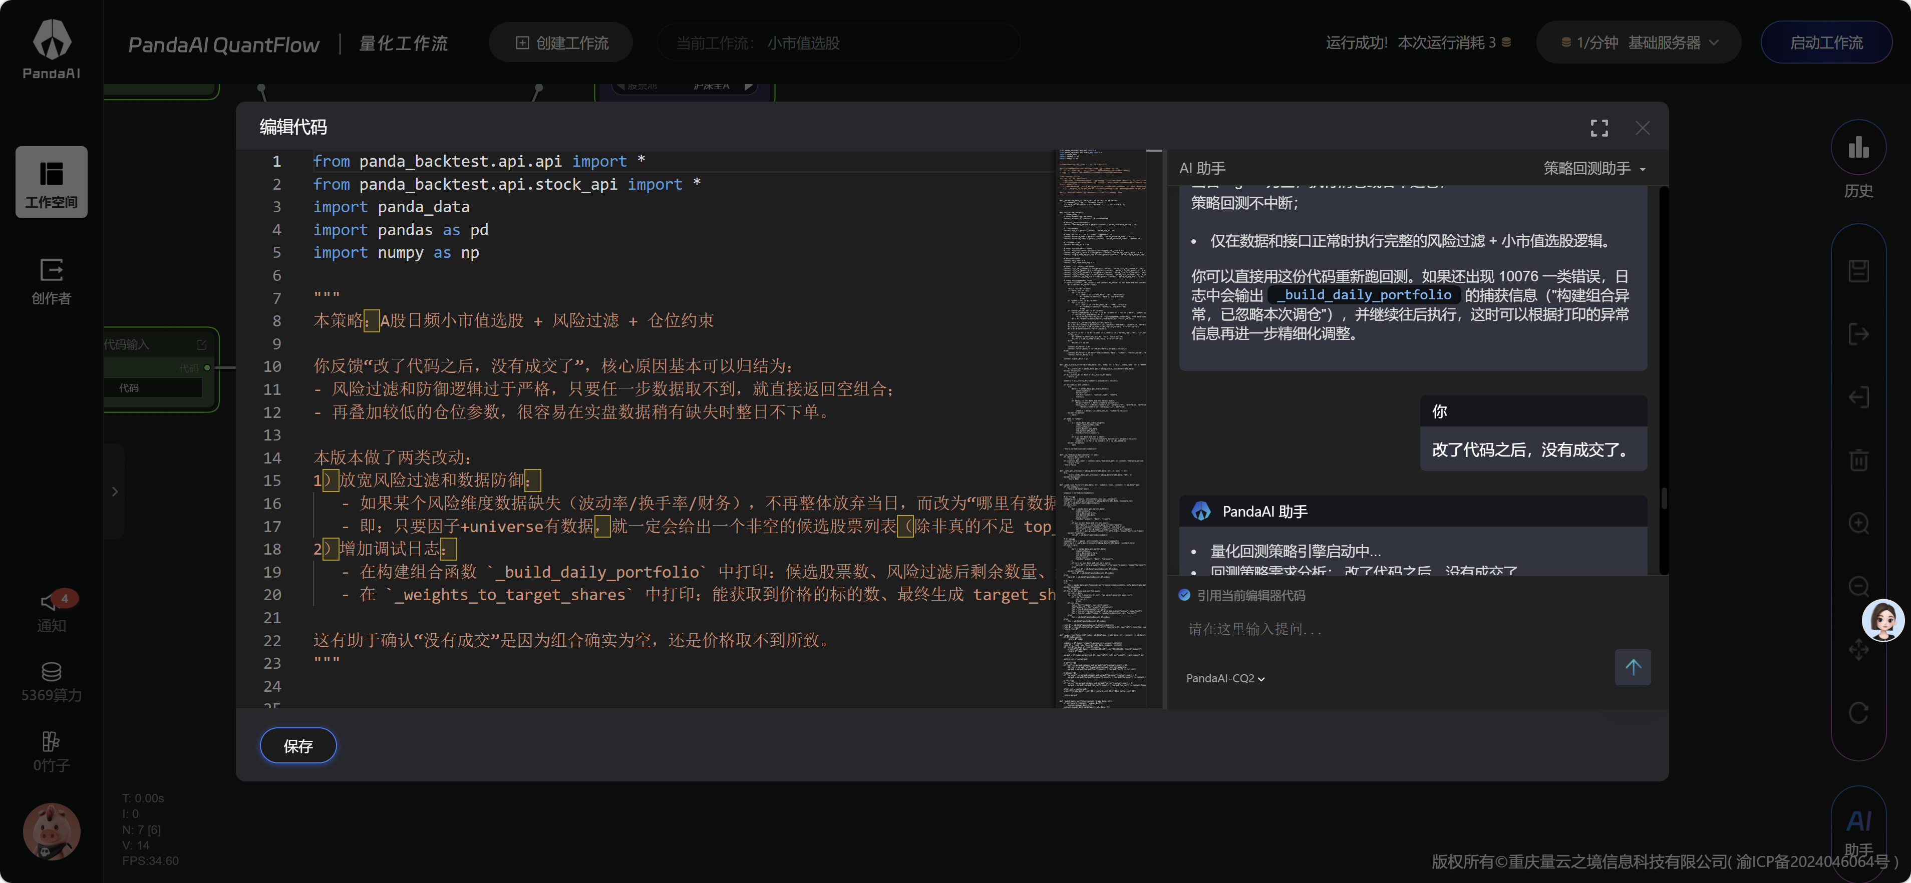
Task: Toggle fullscreen for the code editor dialog
Action: 1599,128
